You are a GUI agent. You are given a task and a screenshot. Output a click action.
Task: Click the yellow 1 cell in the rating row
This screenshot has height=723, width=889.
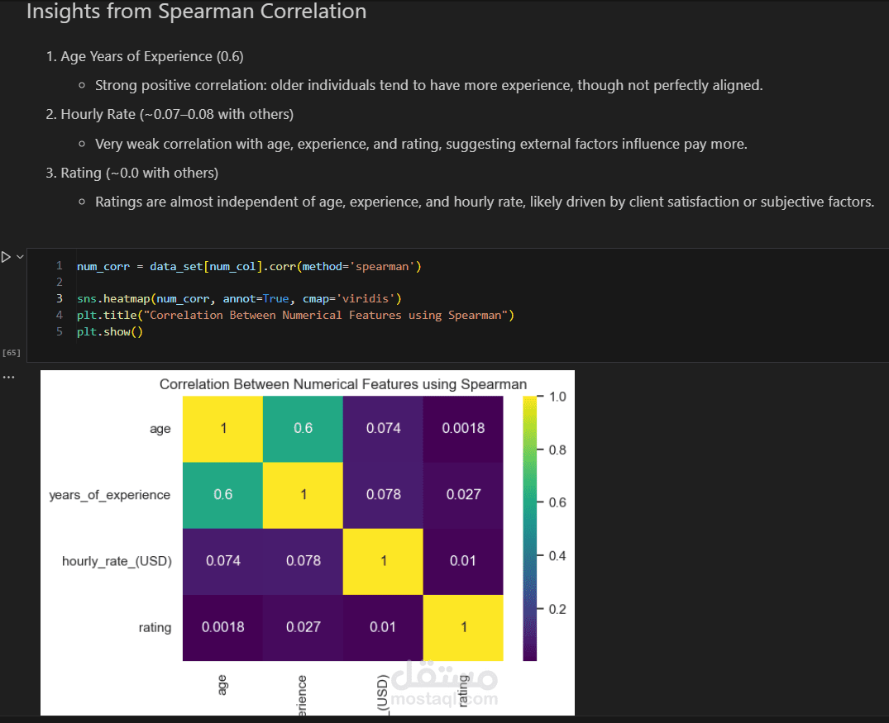(463, 628)
